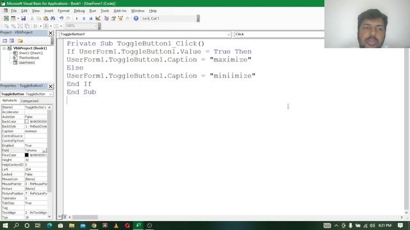Click View Code icon in Project panel

[4, 41]
